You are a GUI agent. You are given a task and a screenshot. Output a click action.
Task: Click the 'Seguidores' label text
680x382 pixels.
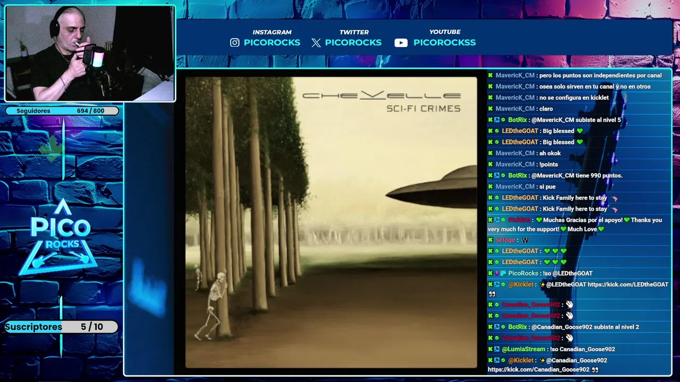(33, 111)
